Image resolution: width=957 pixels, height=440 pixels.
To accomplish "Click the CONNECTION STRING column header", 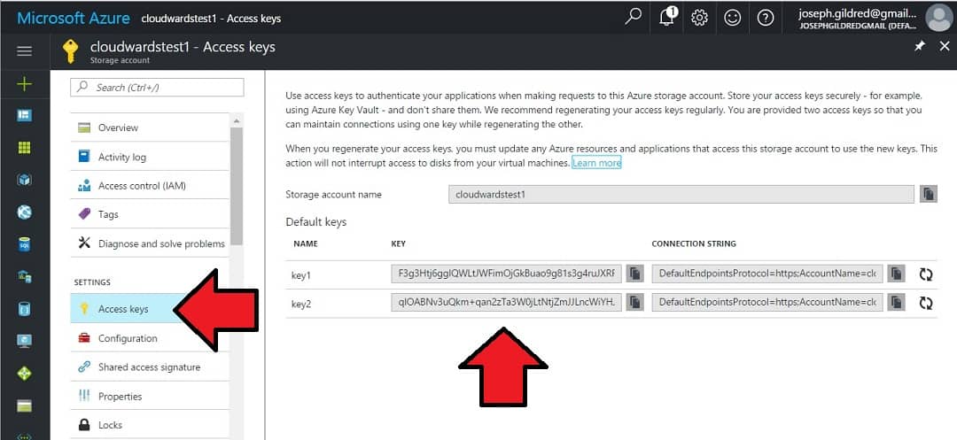I will pyautogui.click(x=693, y=243).
